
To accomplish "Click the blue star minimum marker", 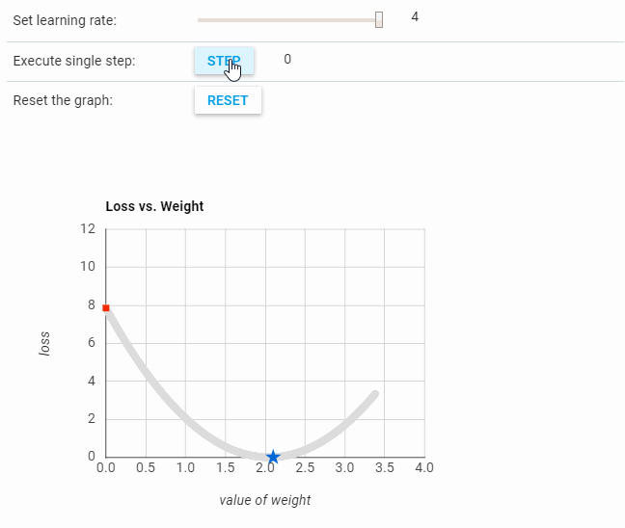I will point(273,457).
